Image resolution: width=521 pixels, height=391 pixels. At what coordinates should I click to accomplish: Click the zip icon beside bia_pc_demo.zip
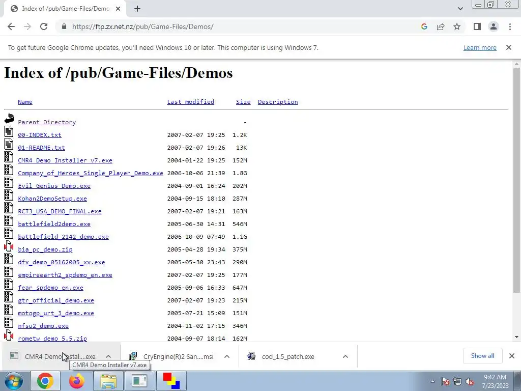point(9,246)
